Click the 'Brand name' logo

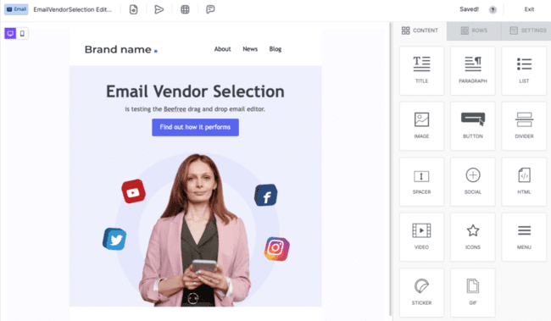click(x=121, y=49)
